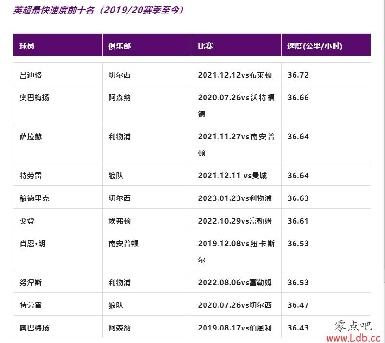
Task: Select club 利物浦 in 萨拉赫 row
Action: coord(119,137)
